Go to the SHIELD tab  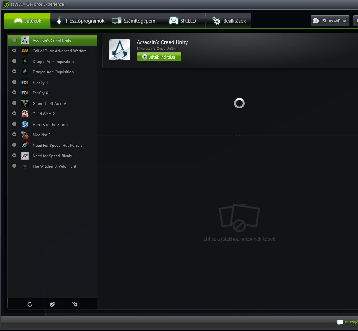(182, 21)
